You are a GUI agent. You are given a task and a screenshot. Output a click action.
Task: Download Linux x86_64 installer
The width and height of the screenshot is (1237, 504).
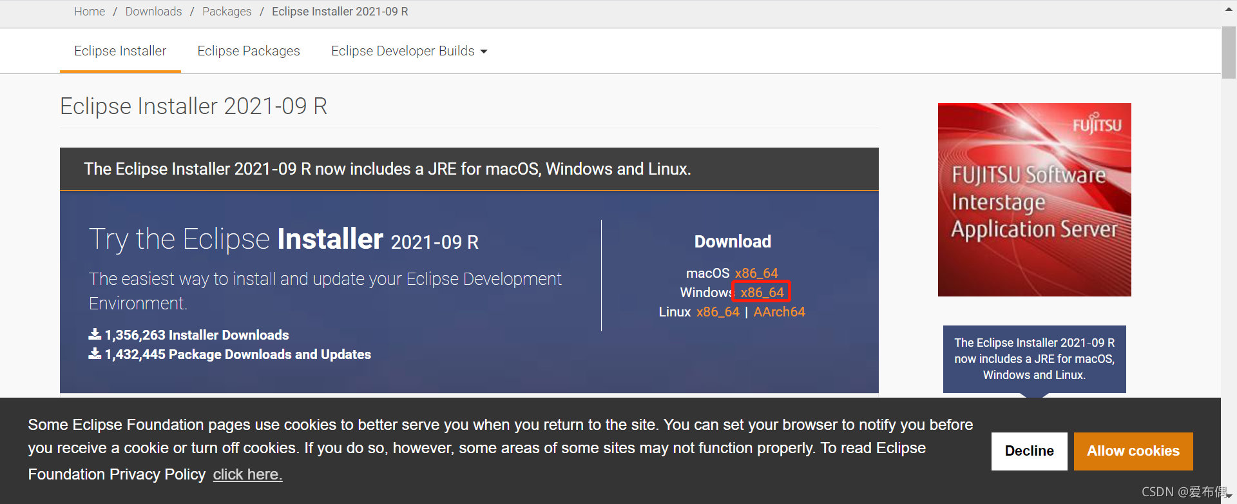tap(718, 312)
